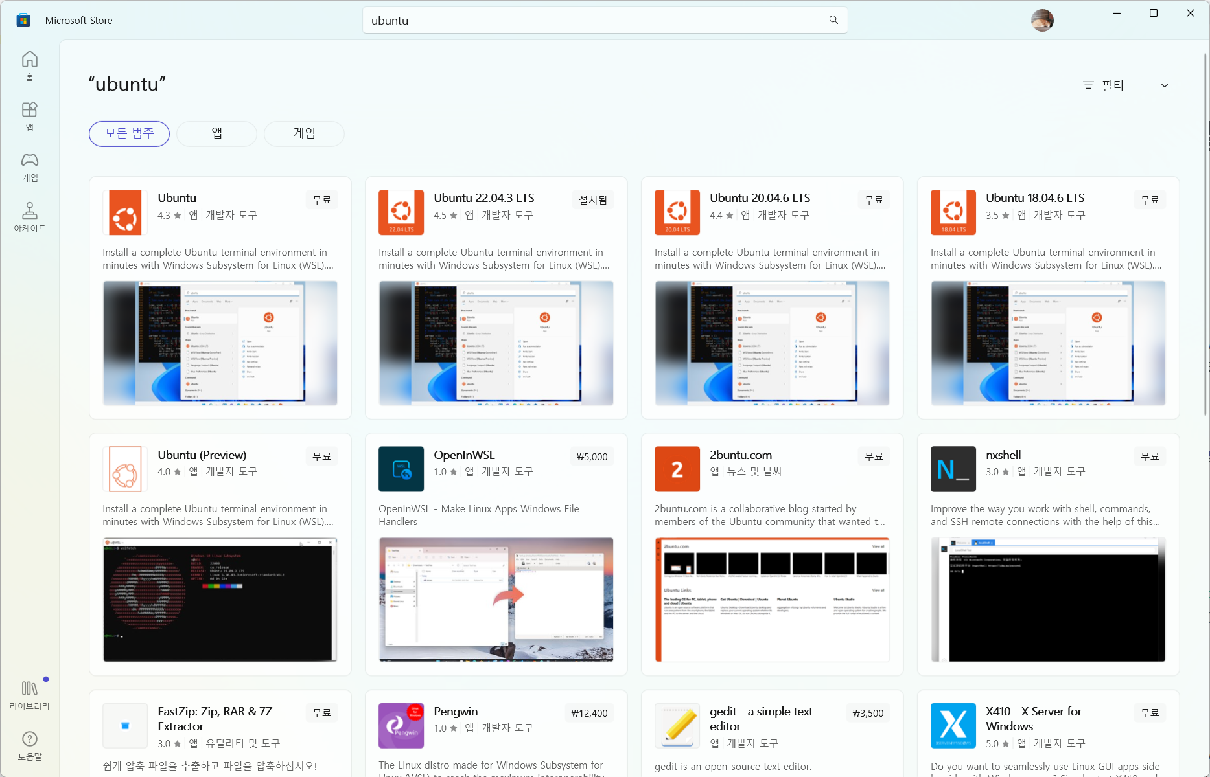Open nxshell screenshot thumbnail

click(x=1049, y=600)
